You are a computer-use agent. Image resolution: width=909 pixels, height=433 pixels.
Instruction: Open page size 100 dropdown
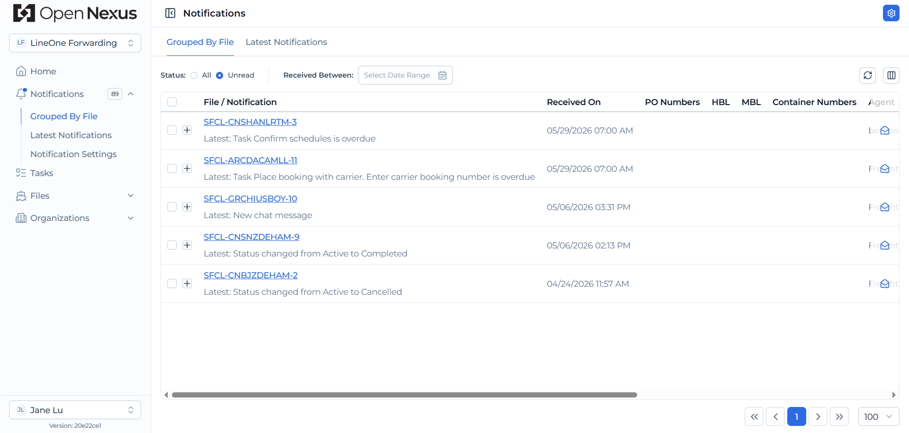(878, 416)
